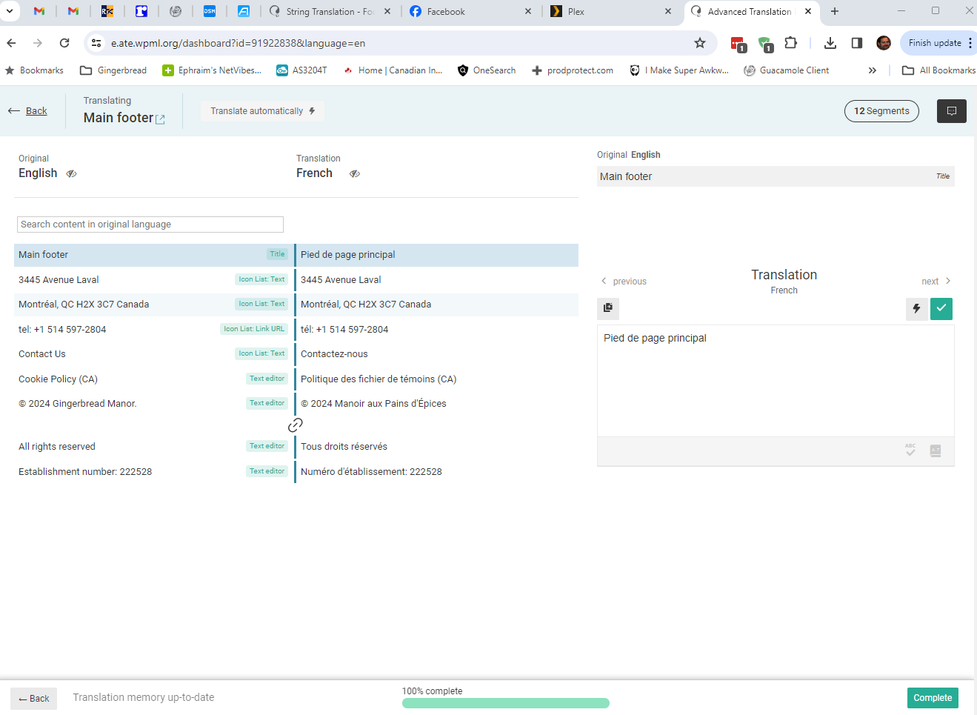Click the search original language field

pyautogui.click(x=150, y=225)
